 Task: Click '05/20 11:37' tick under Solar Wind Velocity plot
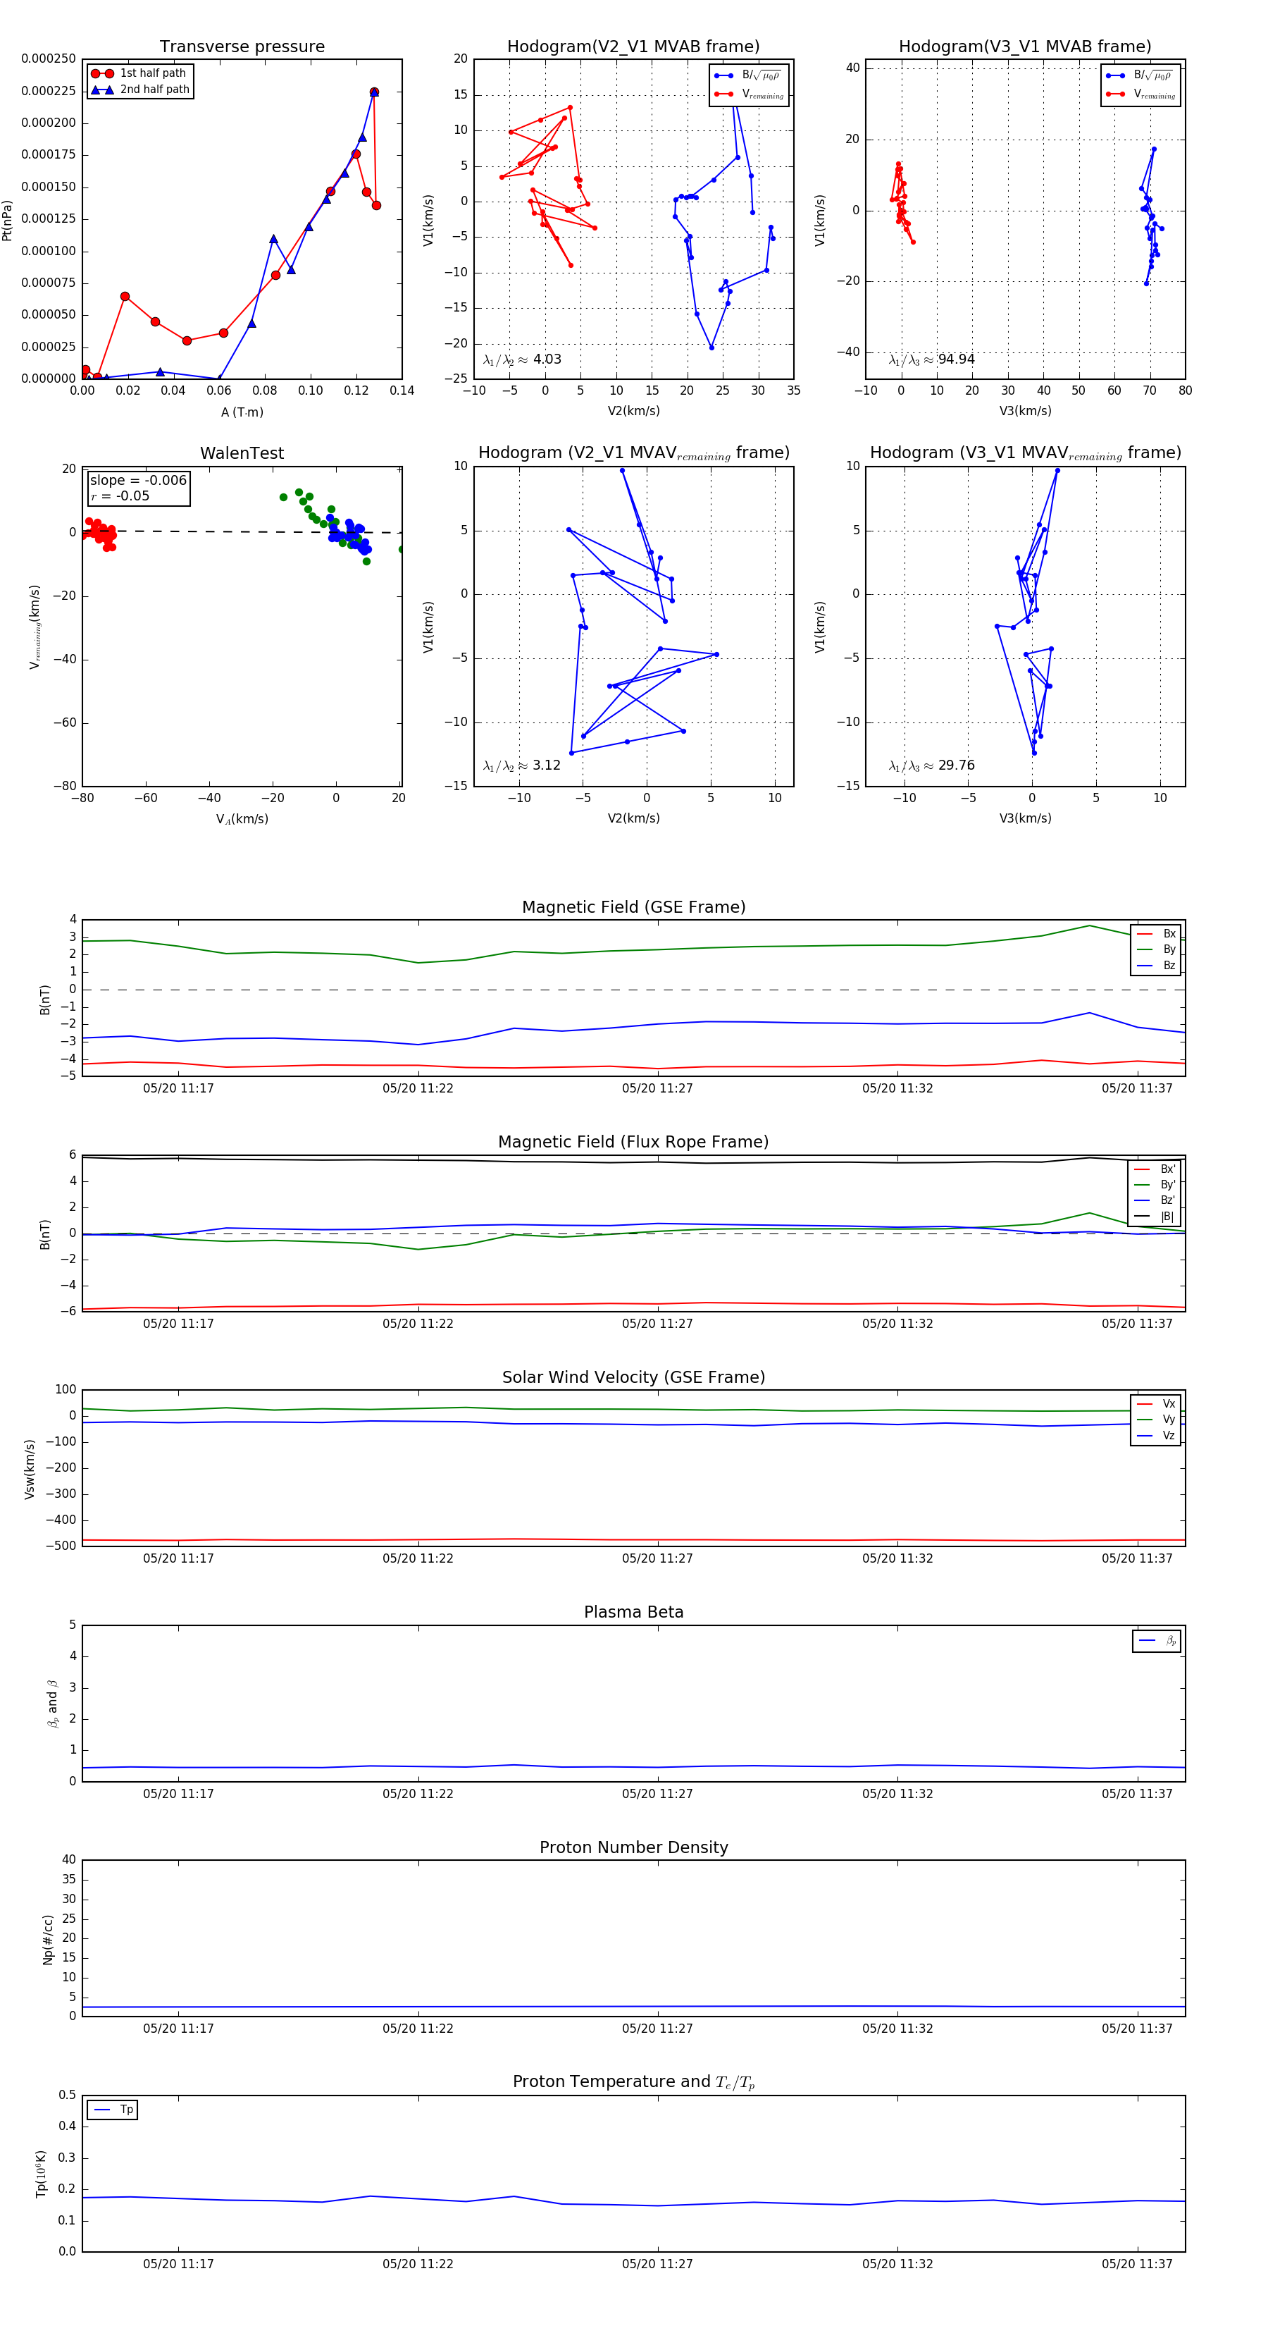point(1136,1558)
